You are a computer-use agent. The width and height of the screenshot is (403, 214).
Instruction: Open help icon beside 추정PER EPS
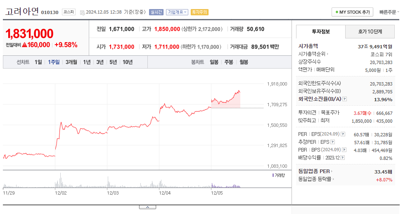(332, 142)
